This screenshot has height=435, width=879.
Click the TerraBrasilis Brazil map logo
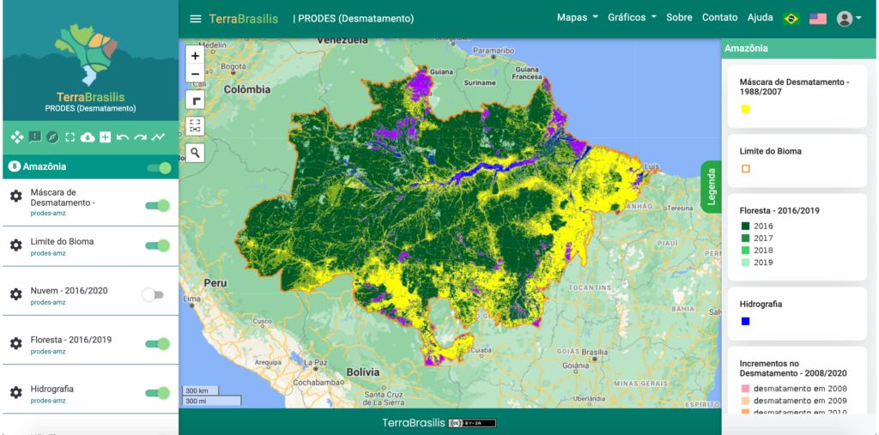tap(87, 54)
